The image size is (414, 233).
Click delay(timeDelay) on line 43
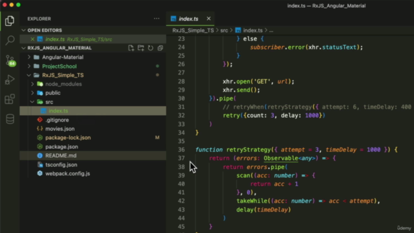tap(263, 210)
